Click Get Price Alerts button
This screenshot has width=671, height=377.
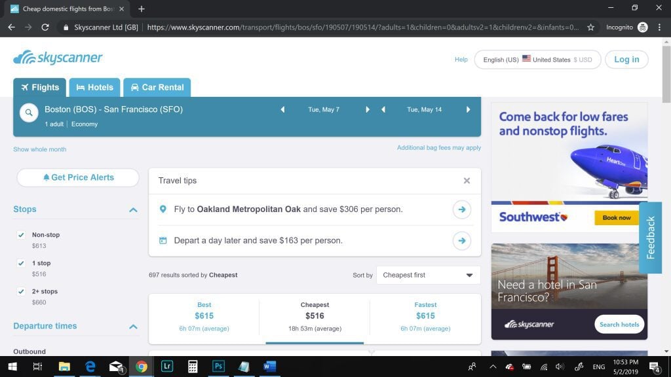78,177
